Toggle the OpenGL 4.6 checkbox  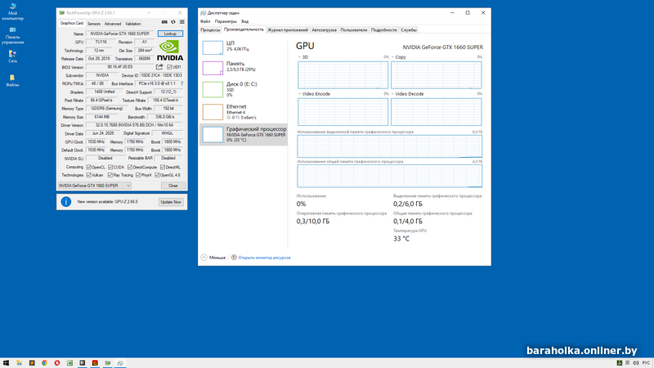[x=157, y=175]
